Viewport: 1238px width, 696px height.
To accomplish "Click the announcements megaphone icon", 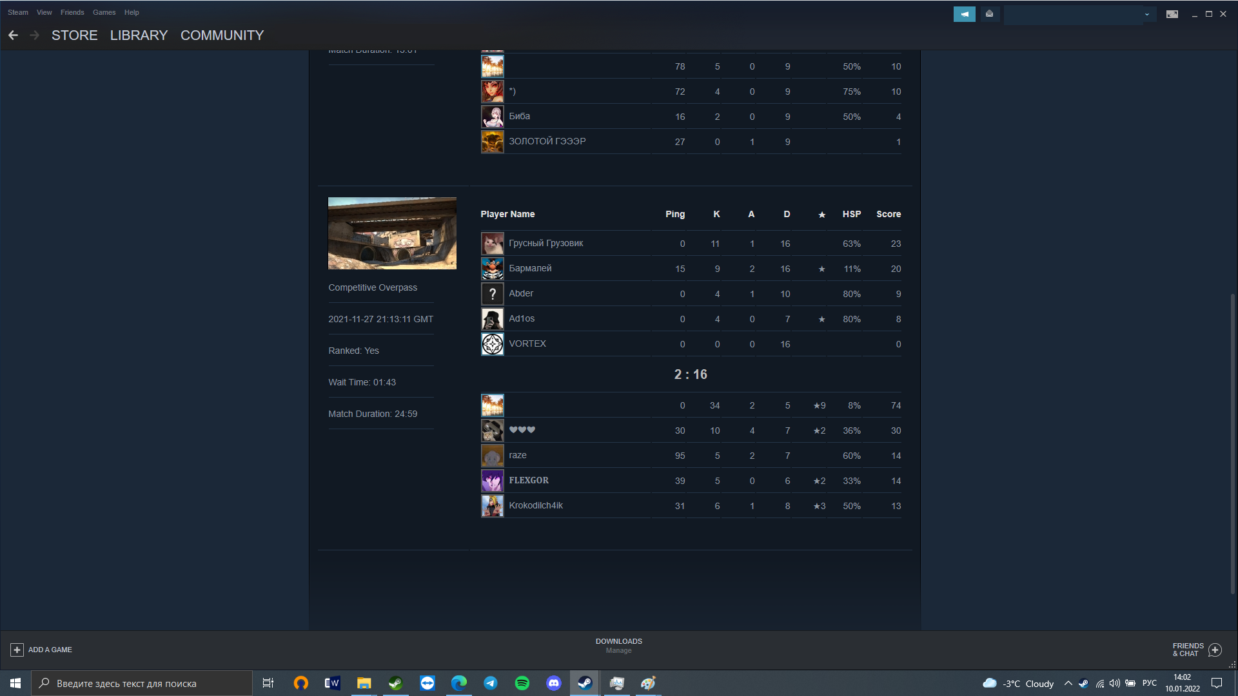I will coord(964,14).
